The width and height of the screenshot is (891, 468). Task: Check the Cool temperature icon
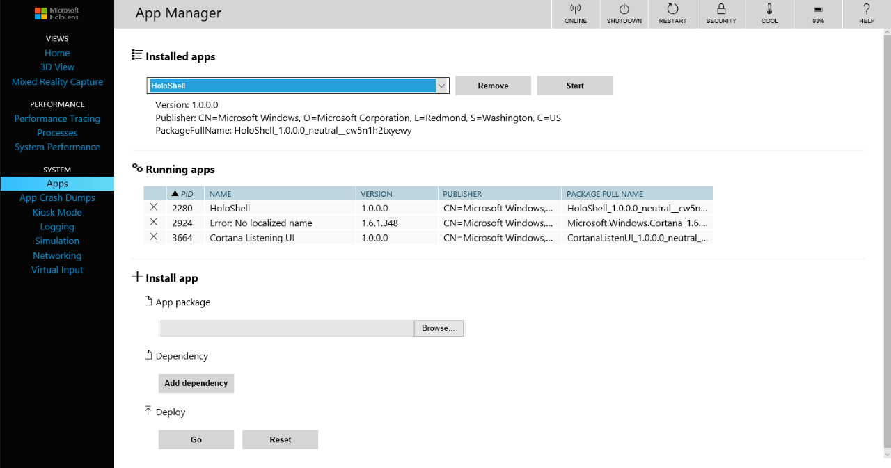[x=769, y=10]
